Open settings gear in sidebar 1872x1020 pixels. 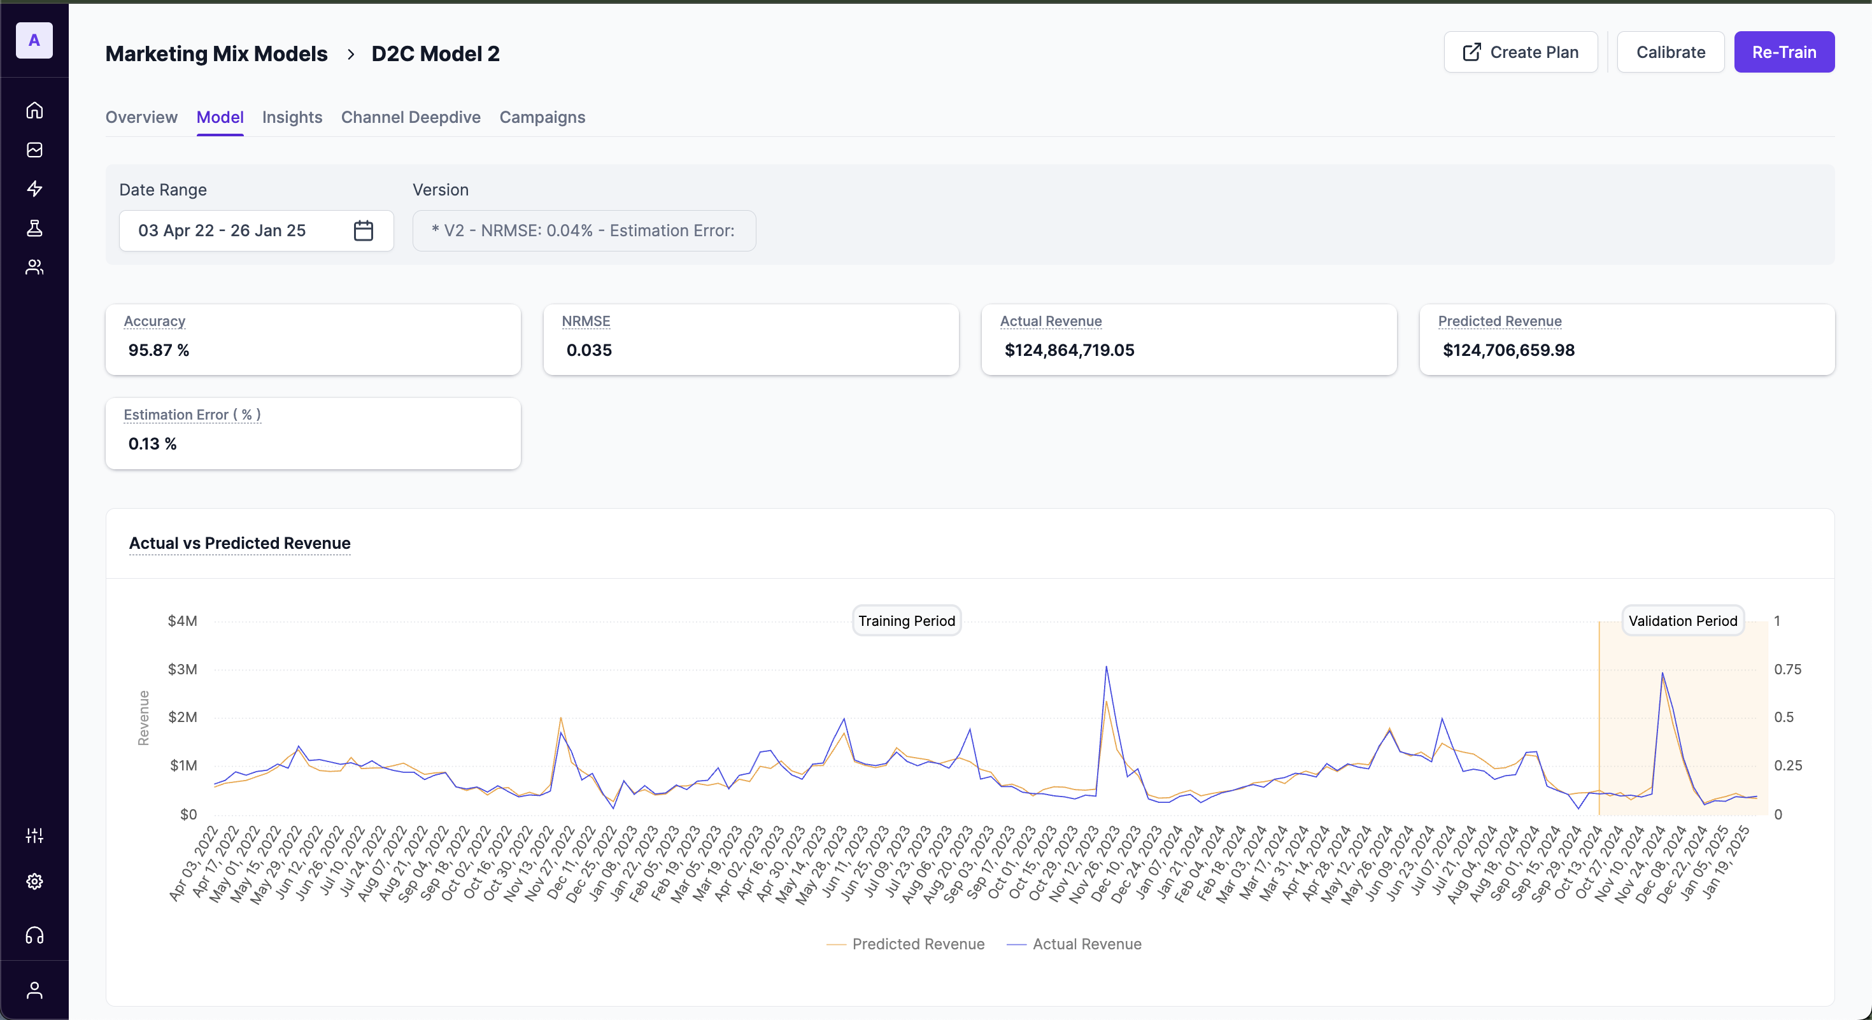(34, 881)
